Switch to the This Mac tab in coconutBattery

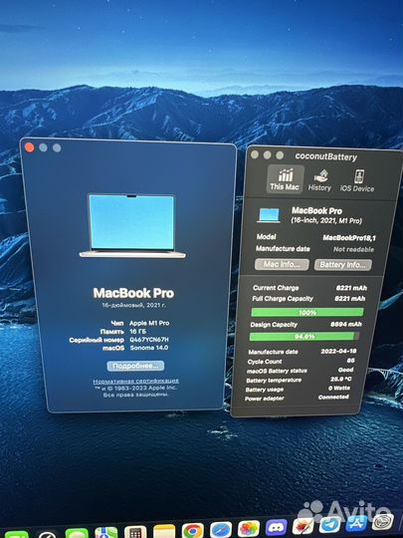click(x=286, y=178)
